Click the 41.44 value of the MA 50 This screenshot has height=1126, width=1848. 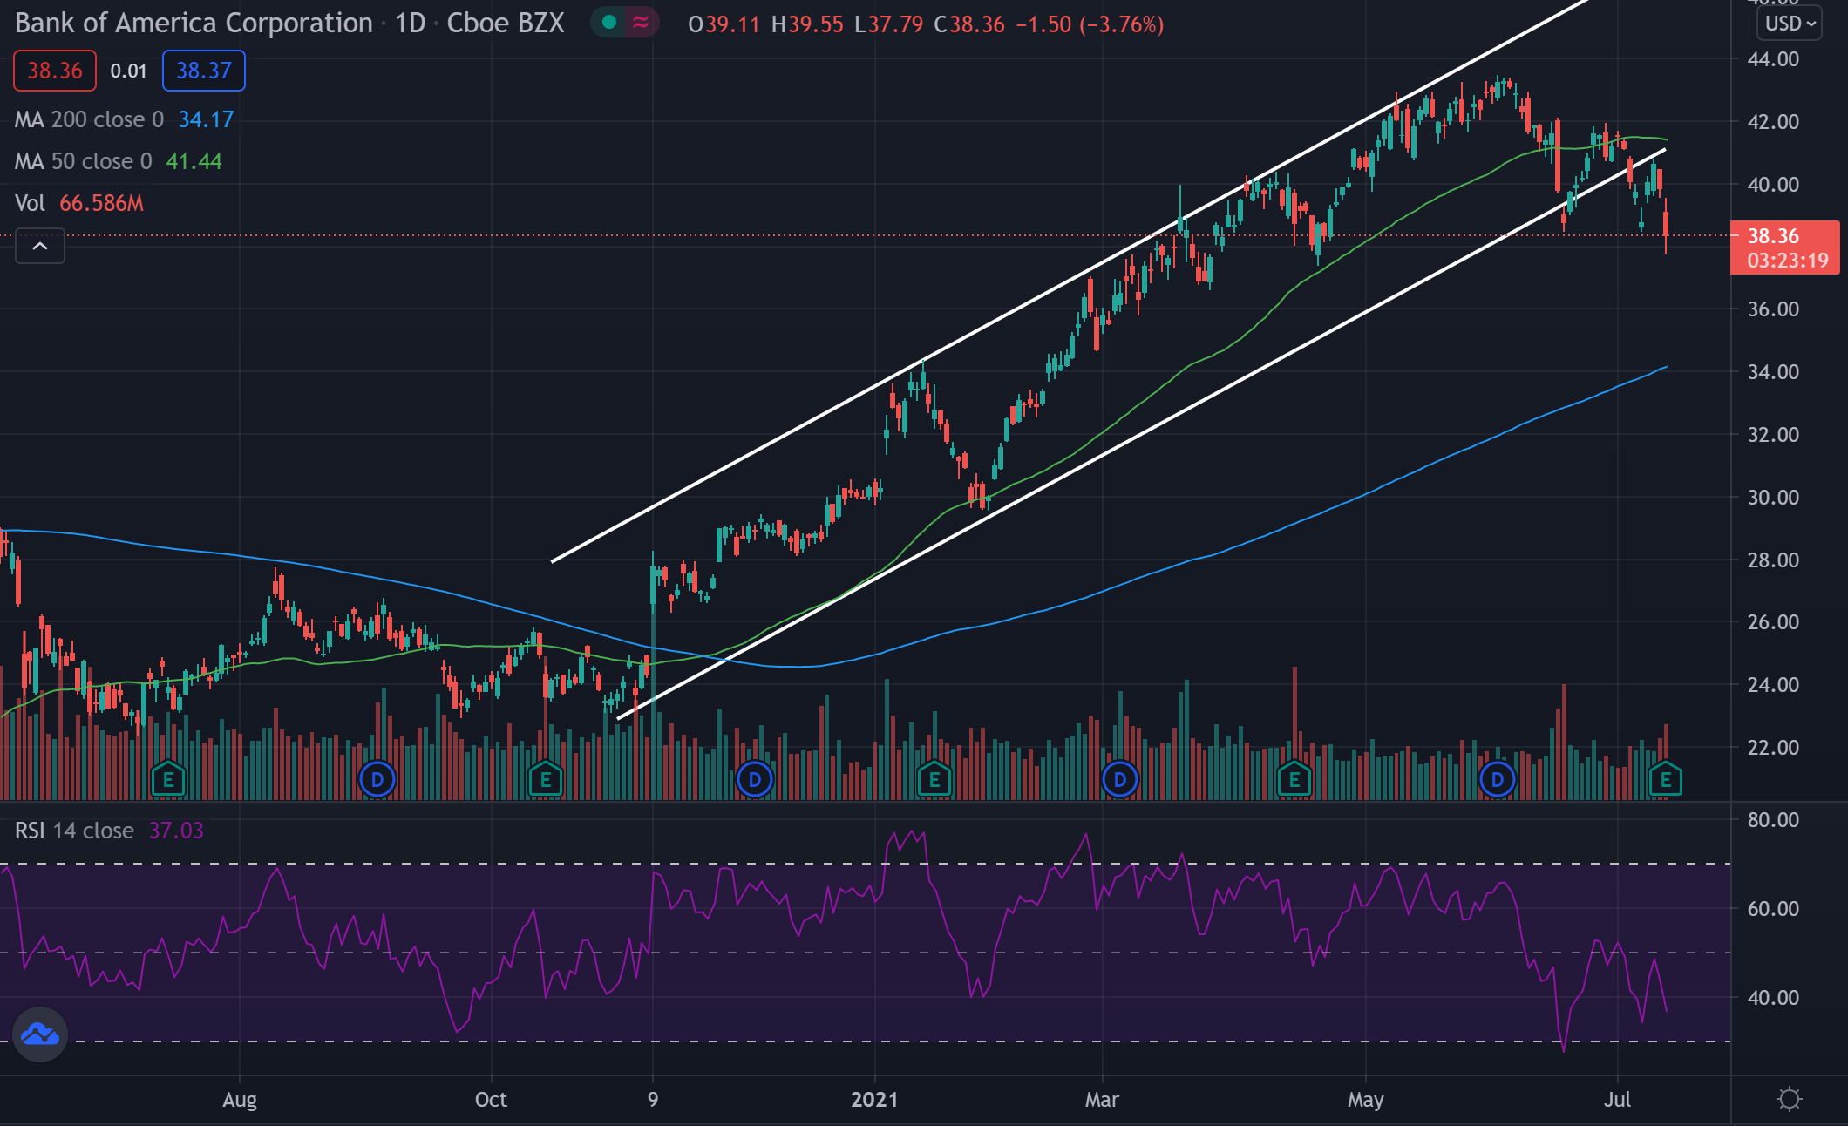[x=194, y=161]
